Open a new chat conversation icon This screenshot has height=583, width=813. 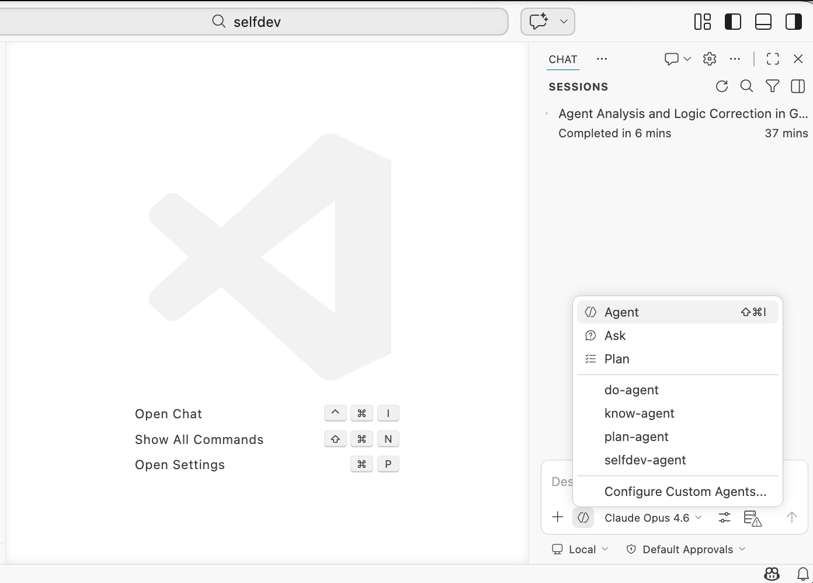coord(673,58)
